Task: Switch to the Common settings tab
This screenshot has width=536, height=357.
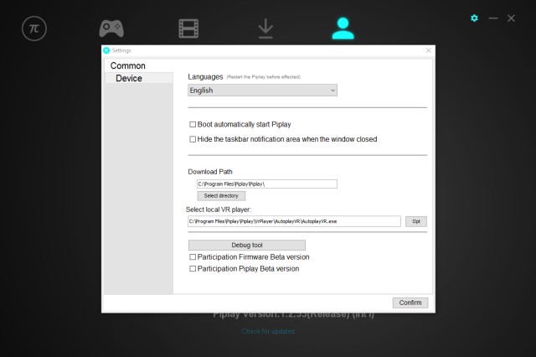Action: (128, 65)
